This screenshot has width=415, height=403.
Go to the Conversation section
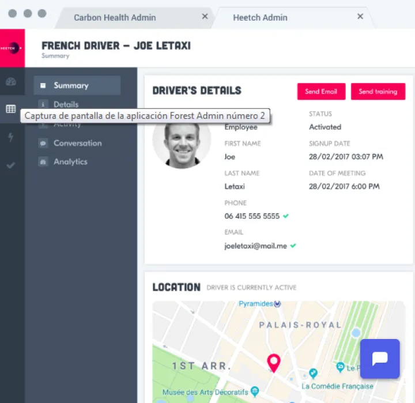click(77, 143)
